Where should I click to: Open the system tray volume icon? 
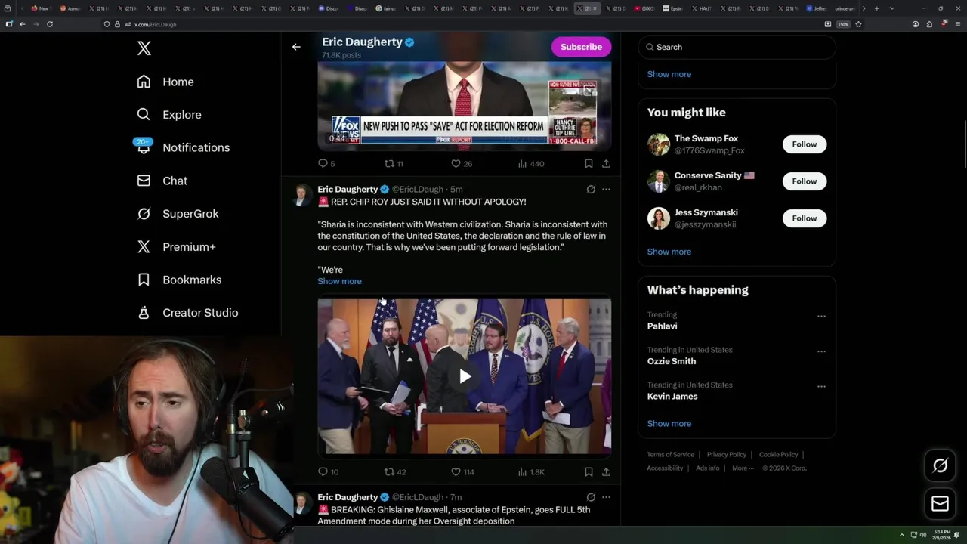coord(922,535)
